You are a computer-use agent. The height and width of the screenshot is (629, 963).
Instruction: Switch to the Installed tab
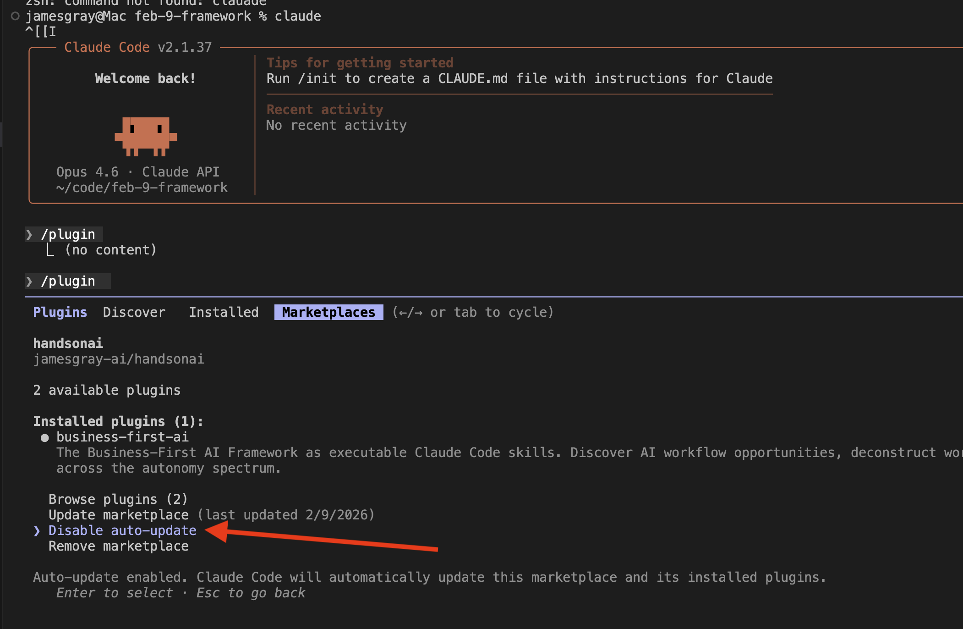point(224,312)
